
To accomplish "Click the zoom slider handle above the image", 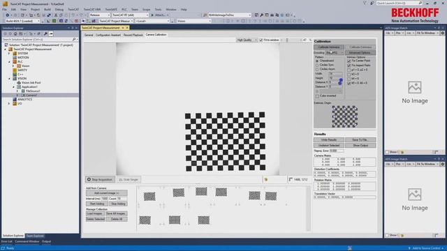I will [287, 40].
